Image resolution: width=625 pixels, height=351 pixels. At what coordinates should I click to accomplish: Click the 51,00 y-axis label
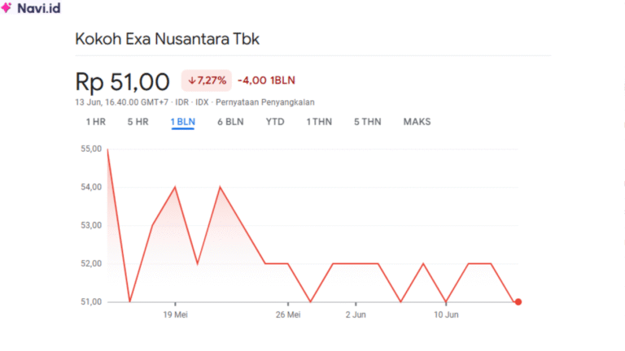[91, 302]
